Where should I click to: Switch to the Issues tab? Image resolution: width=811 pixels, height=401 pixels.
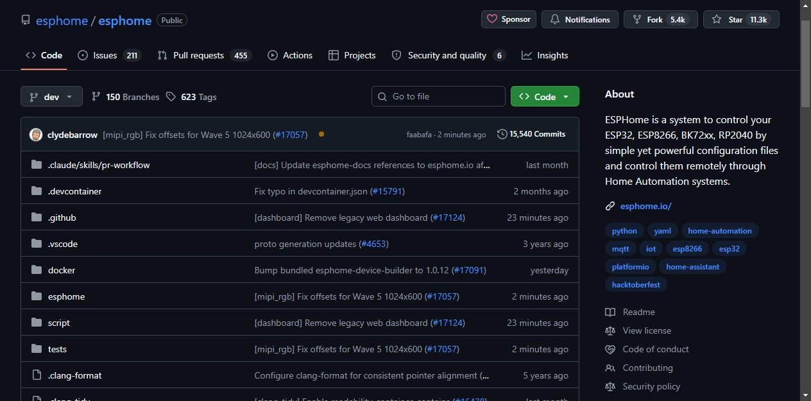point(109,55)
